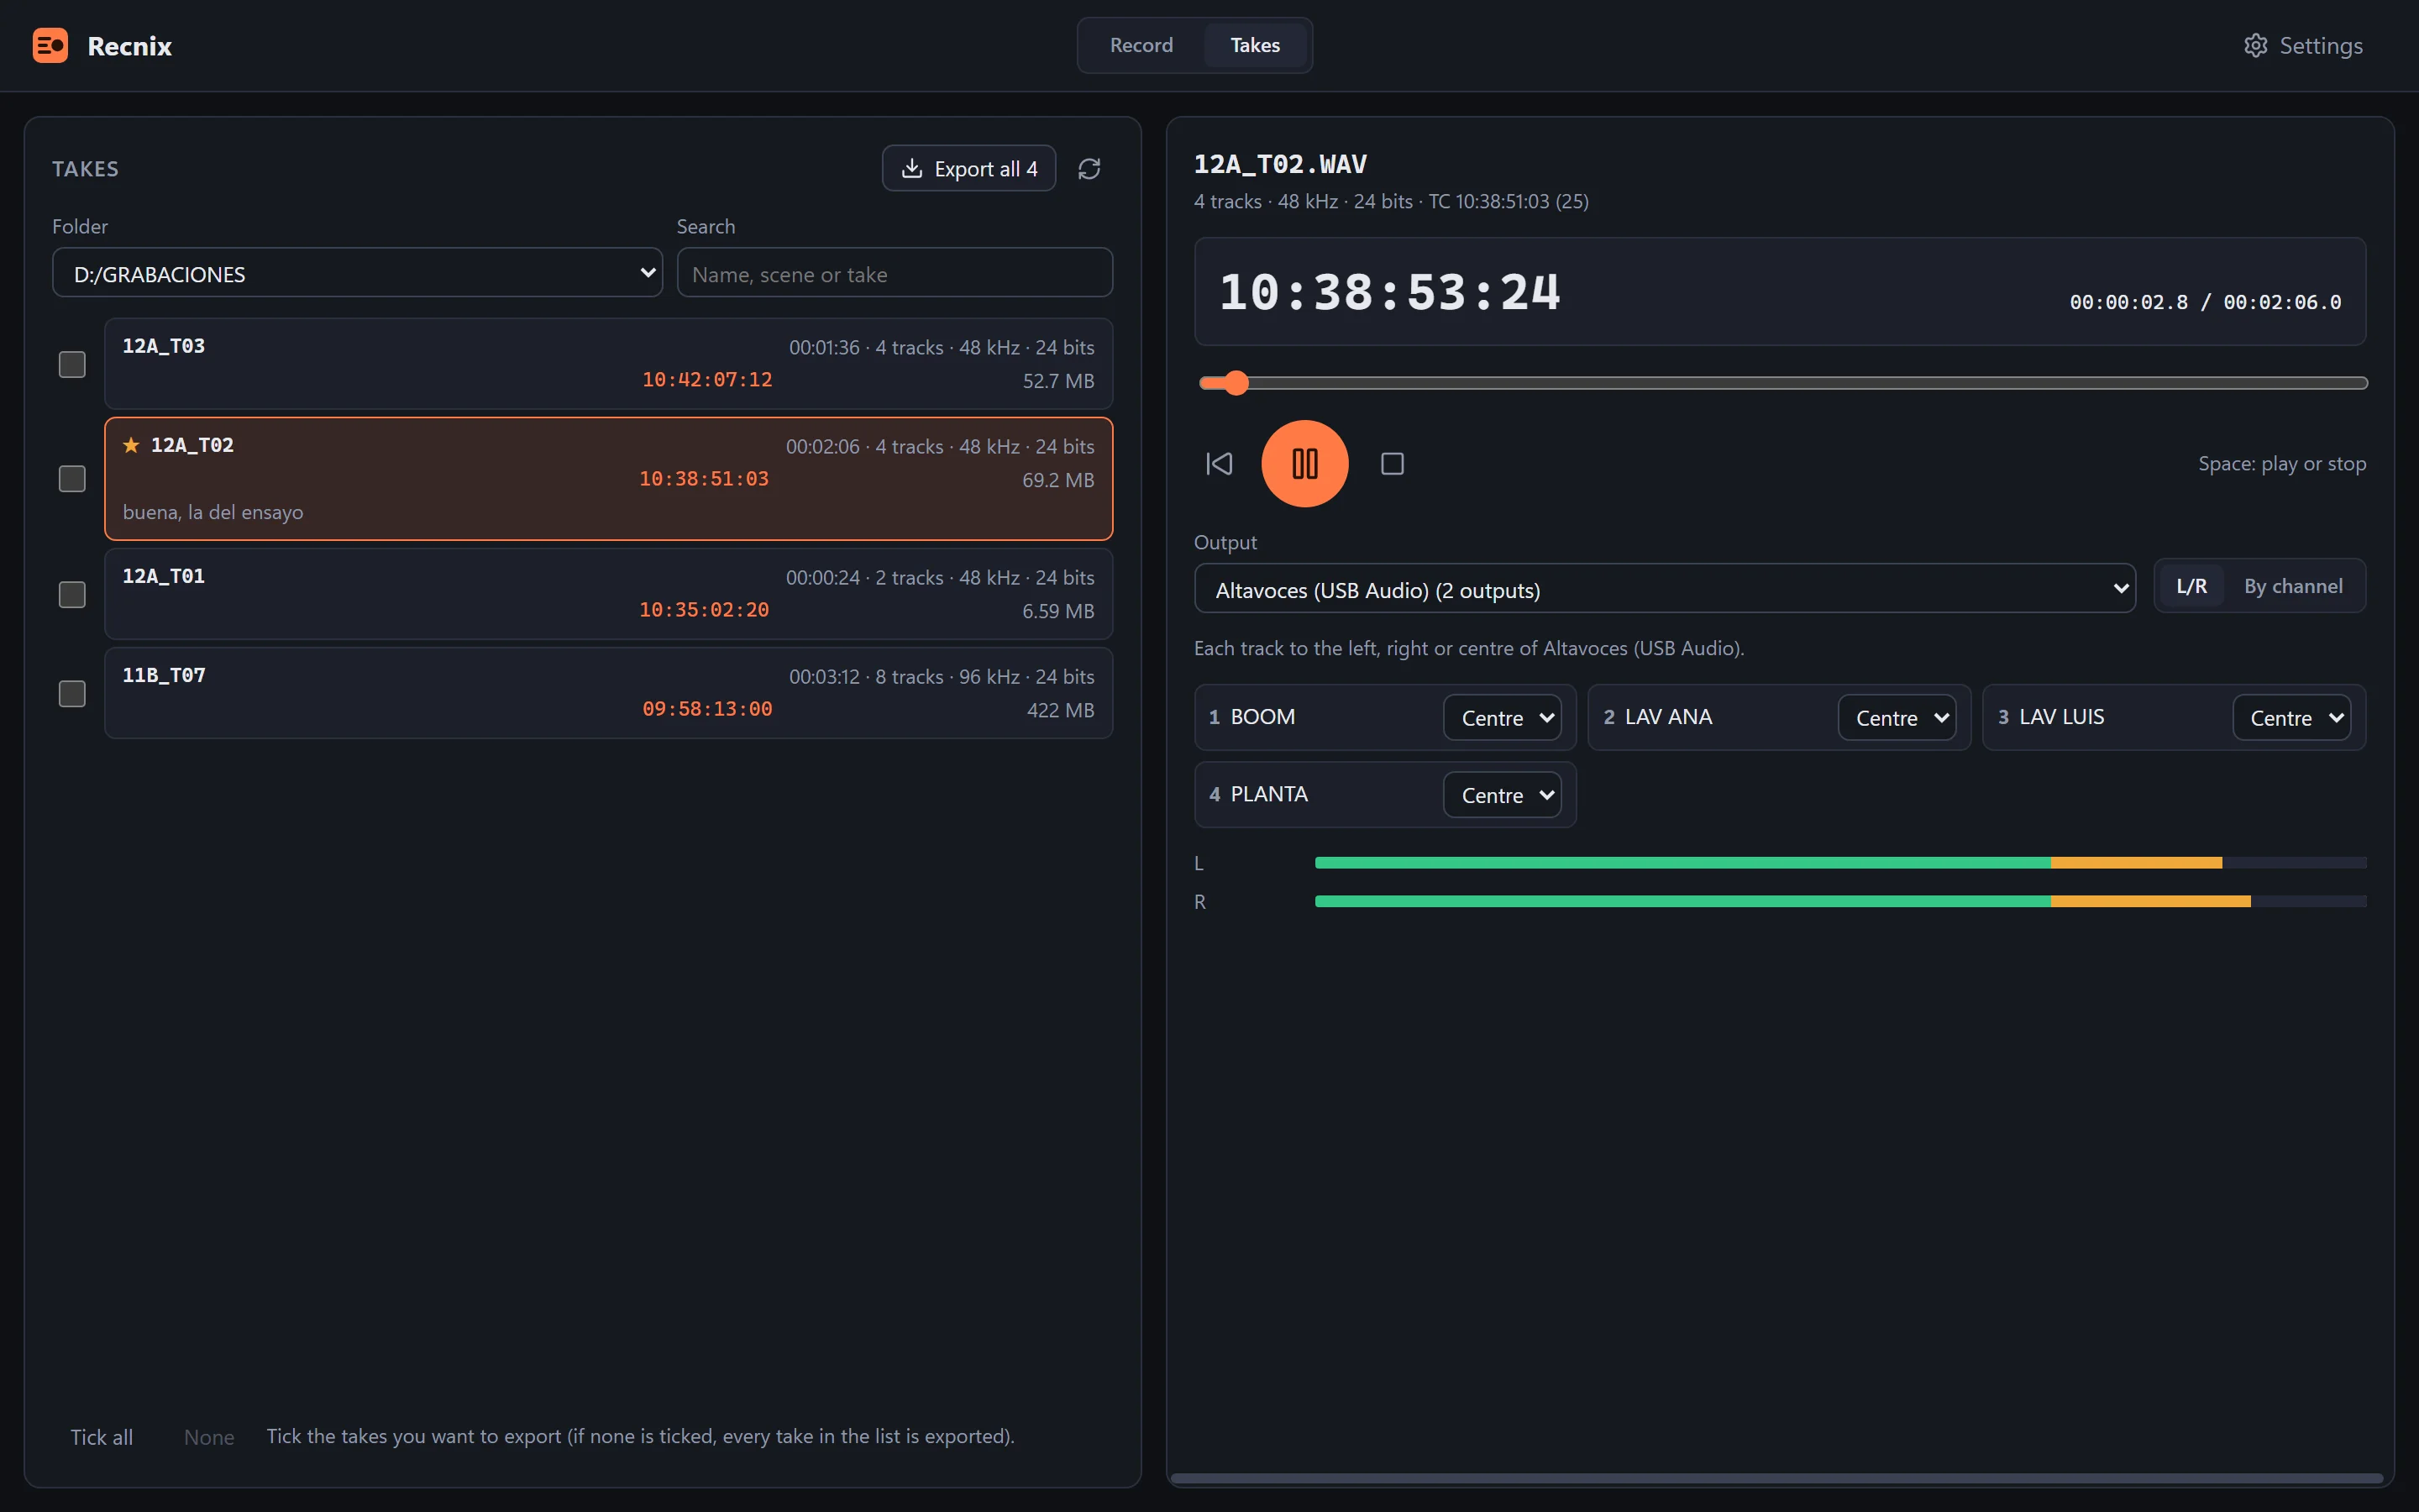Click the Recnix logo icon
The height and width of the screenshot is (1512, 2419).
(50, 46)
